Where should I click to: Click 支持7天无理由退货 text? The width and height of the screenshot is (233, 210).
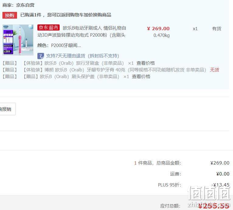click(82, 56)
